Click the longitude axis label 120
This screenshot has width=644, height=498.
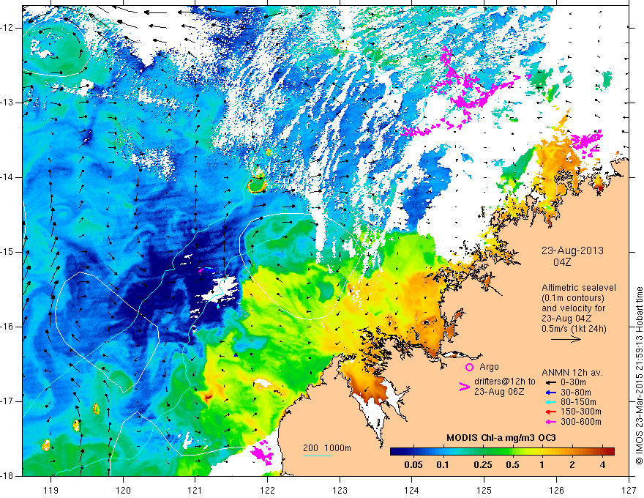123,490
